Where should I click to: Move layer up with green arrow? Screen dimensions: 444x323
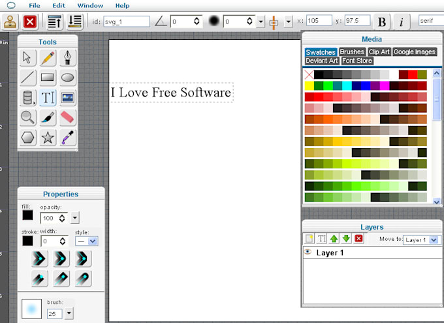point(334,239)
